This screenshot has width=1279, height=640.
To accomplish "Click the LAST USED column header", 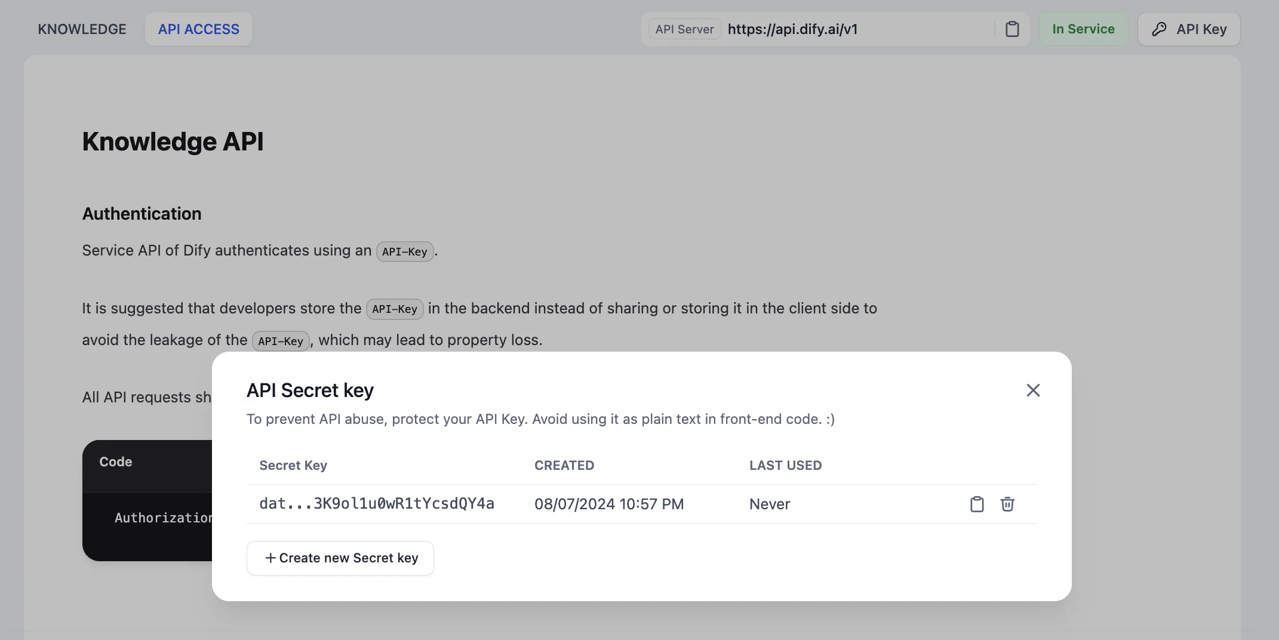I will click(x=785, y=465).
